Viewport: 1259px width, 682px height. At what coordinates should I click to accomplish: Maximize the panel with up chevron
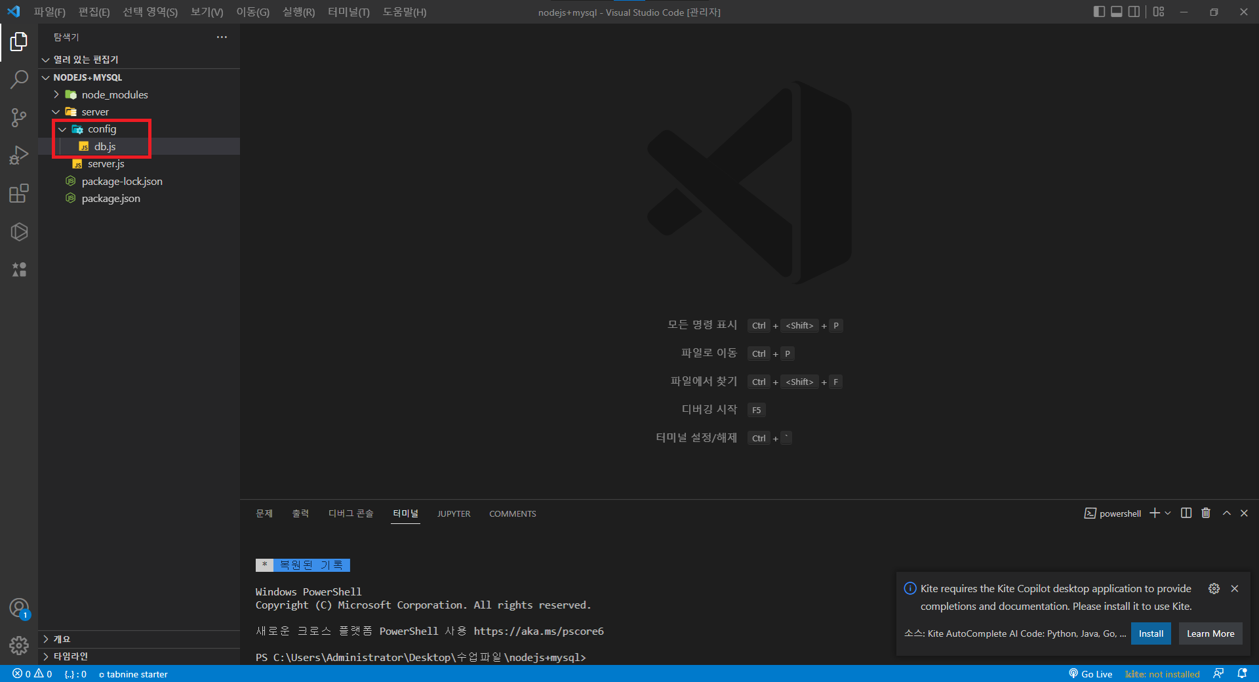pos(1226,513)
